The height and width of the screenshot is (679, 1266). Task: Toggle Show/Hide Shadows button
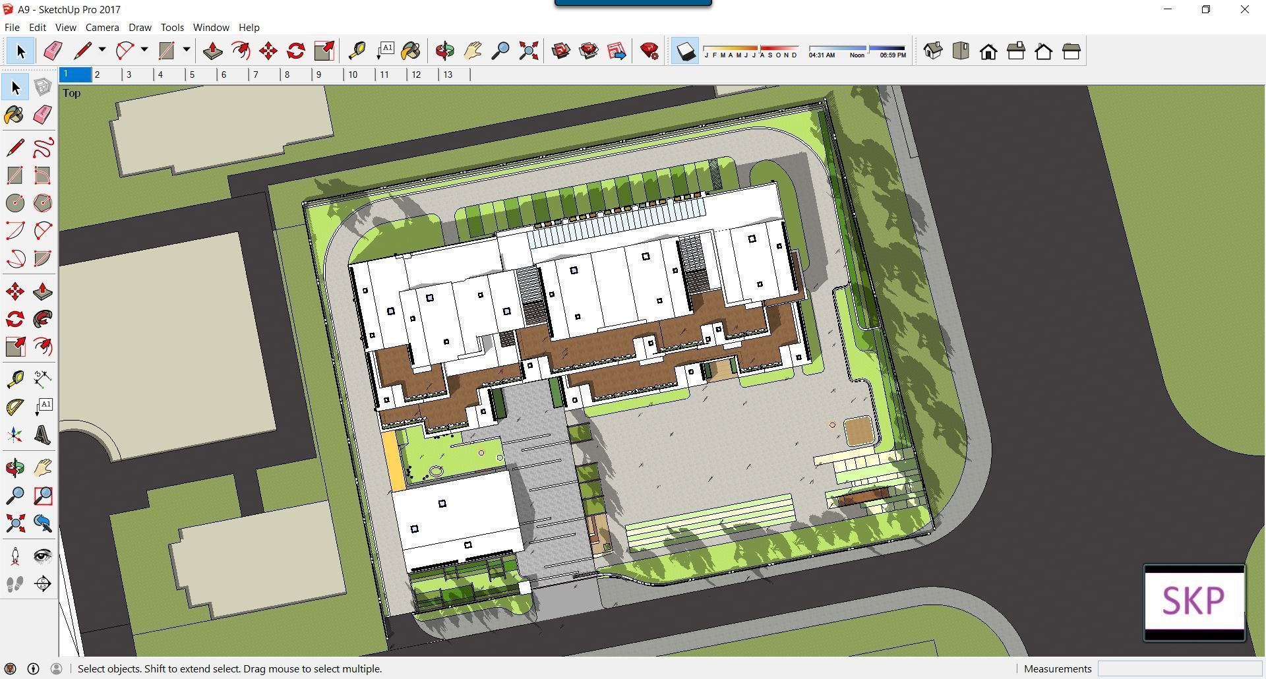(x=685, y=51)
